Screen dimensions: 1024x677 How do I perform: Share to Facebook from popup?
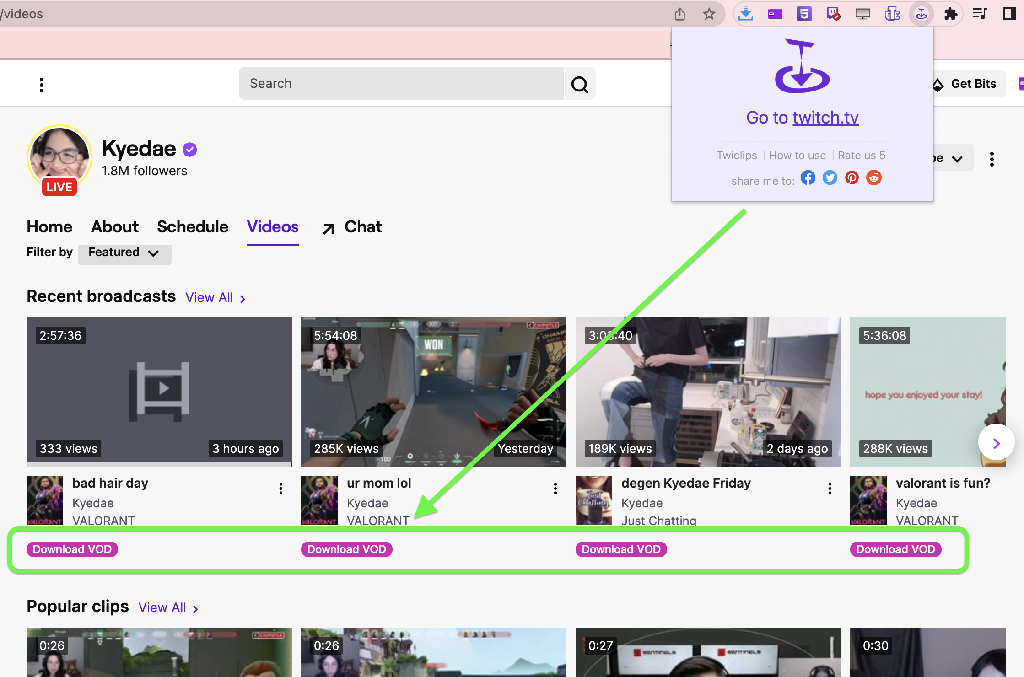[808, 177]
